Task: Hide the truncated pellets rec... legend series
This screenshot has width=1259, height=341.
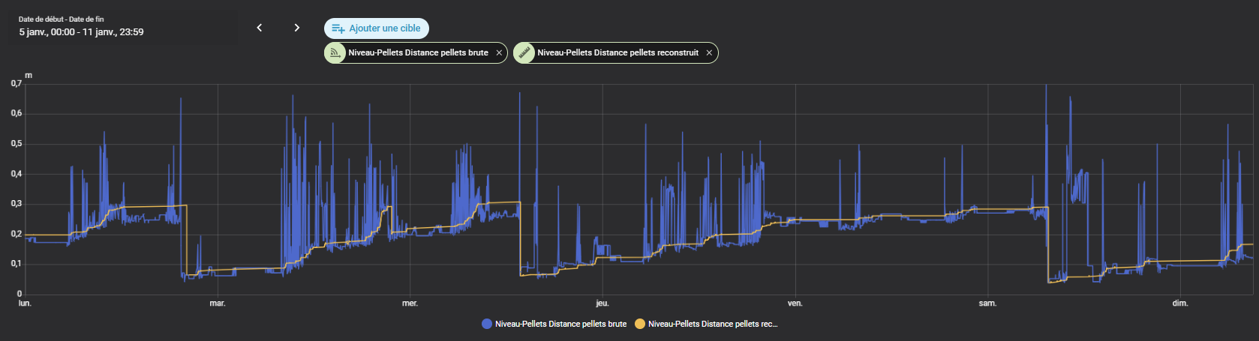Action: click(712, 324)
